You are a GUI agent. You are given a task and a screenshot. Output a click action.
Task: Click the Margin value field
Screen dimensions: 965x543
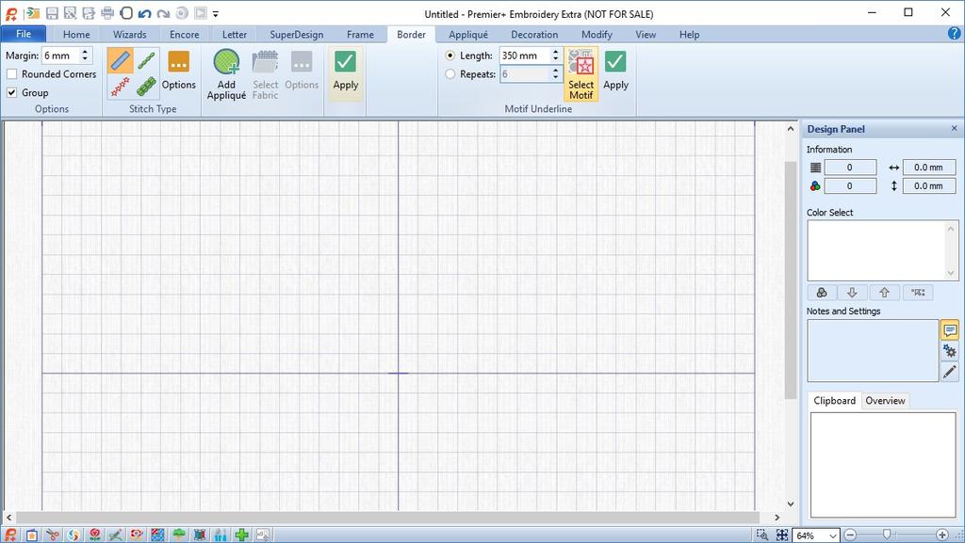(60, 56)
